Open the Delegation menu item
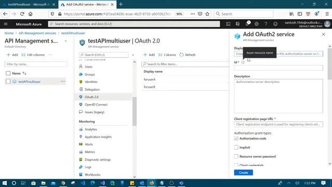 point(92,89)
